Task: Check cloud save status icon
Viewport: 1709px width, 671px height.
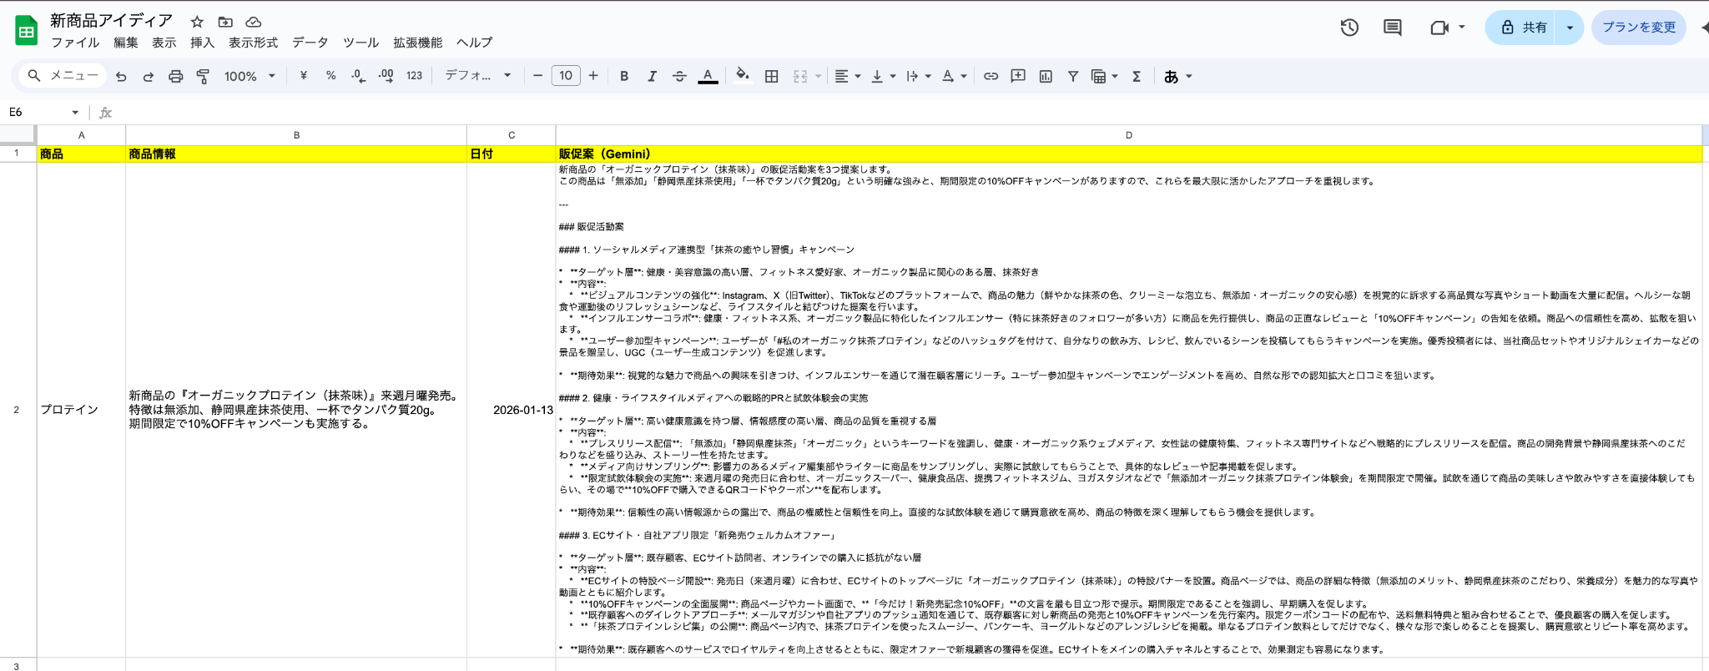Action: coord(254,22)
